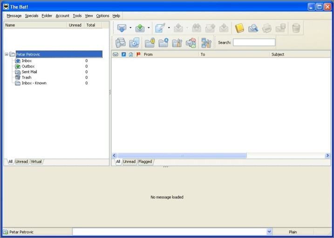Select the Inbox - Known folder

(34, 83)
